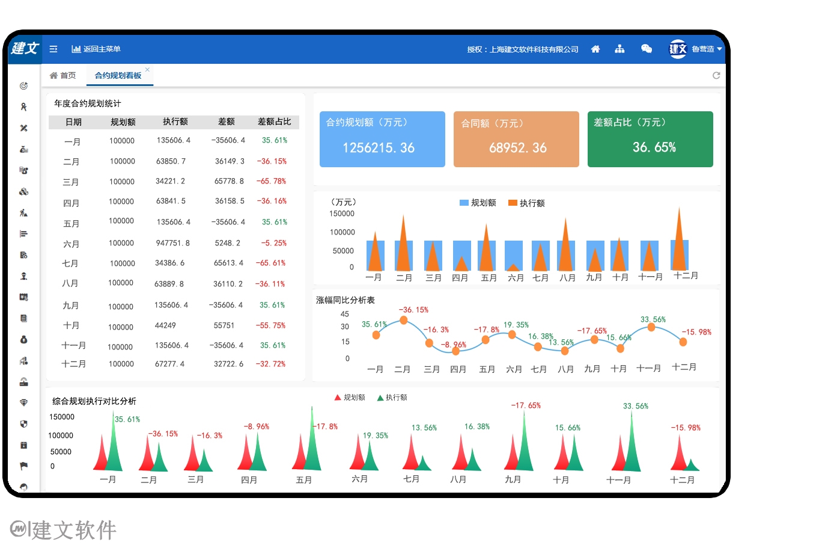The width and height of the screenshot is (825, 551).
Task: Click the building sidebar icon
Action: [23, 361]
